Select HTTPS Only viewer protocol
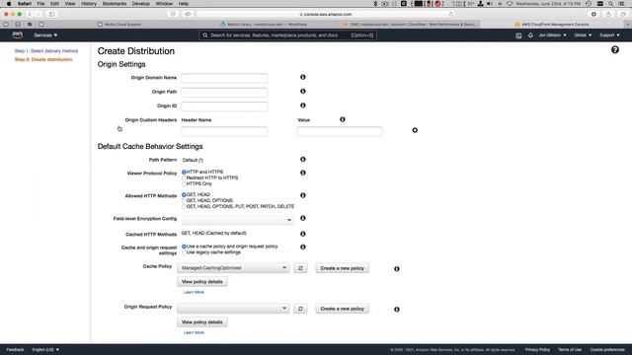Viewport: 632px width, 355px height. pos(184,184)
